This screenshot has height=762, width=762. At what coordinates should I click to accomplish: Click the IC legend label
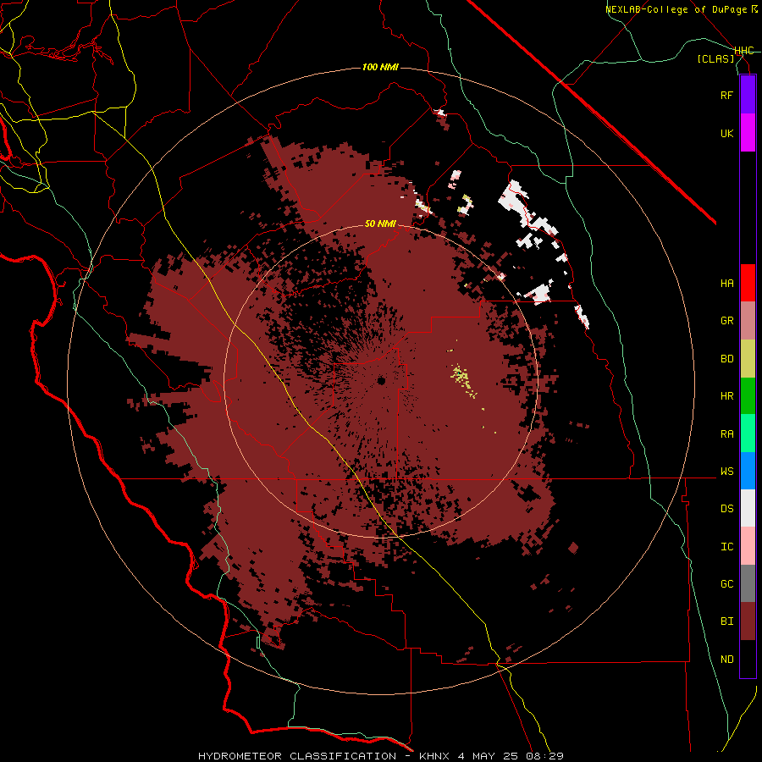[x=726, y=547]
